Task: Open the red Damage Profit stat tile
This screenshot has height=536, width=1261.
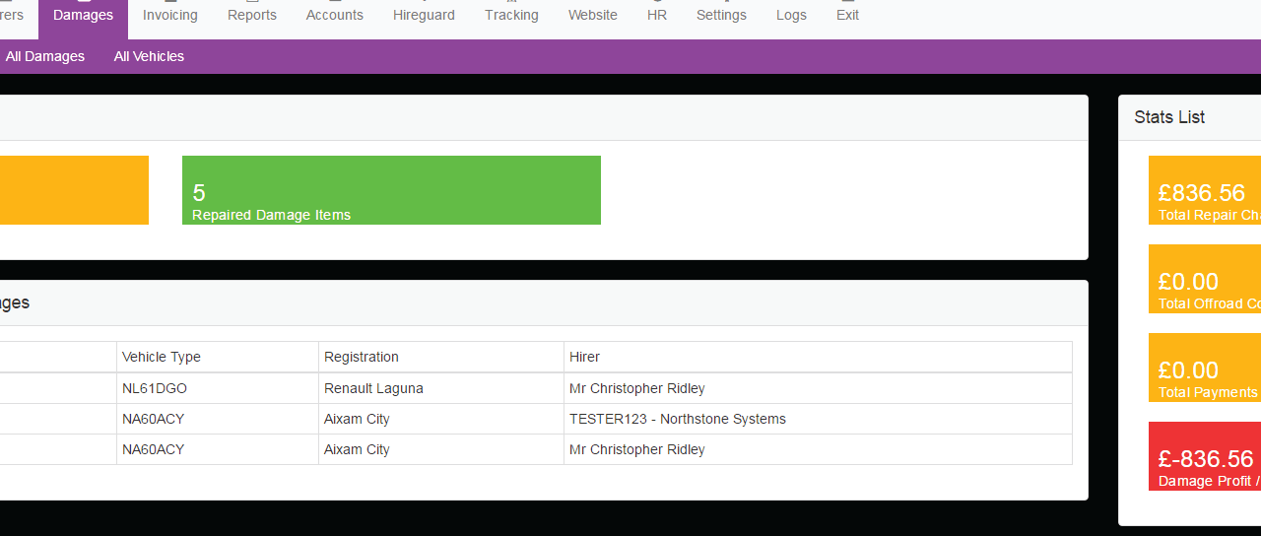Action: click(x=1205, y=456)
